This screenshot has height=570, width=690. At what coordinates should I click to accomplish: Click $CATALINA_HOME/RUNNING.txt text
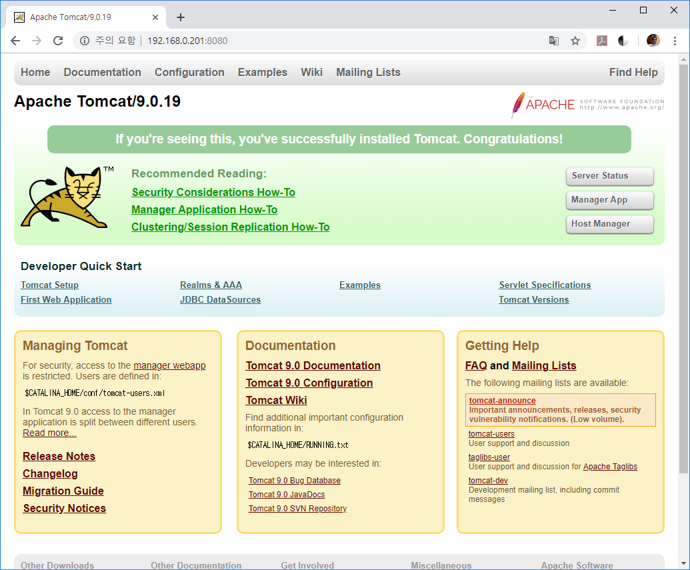pyautogui.click(x=298, y=445)
